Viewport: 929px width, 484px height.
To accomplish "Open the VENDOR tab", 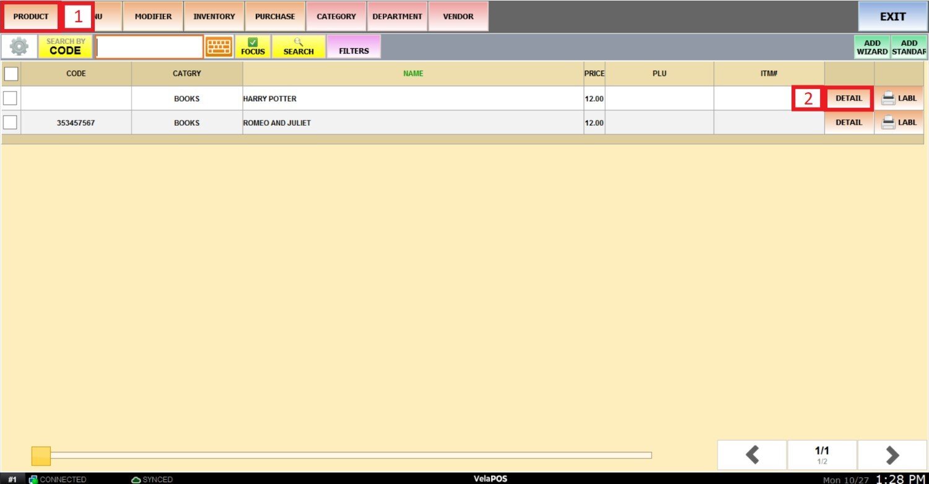I will tap(458, 17).
